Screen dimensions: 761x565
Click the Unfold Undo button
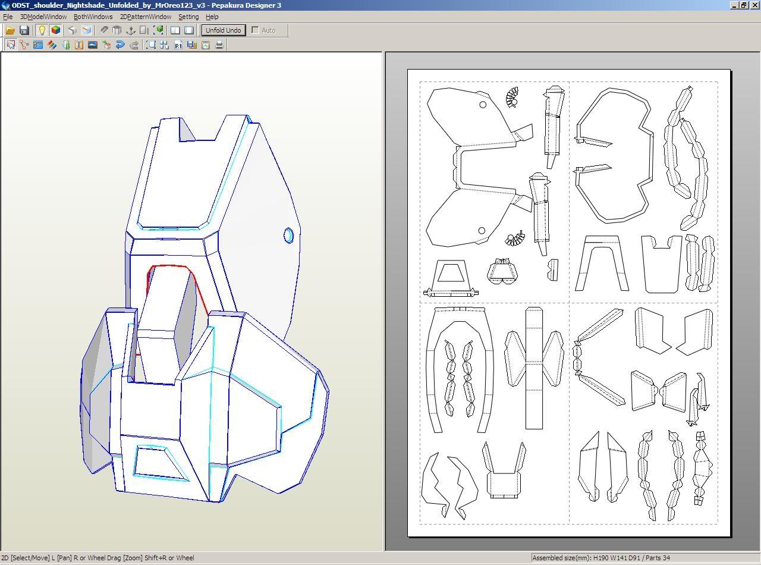click(x=223, y=30)
